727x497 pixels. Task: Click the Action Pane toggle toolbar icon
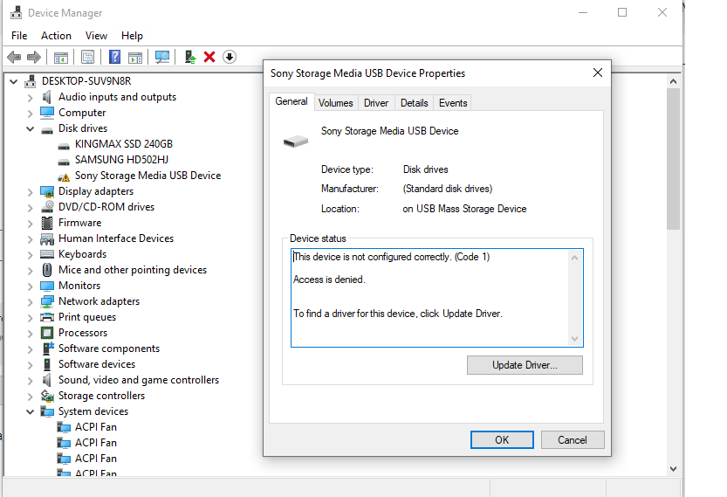pyautogui.click(x=135, y=57)
